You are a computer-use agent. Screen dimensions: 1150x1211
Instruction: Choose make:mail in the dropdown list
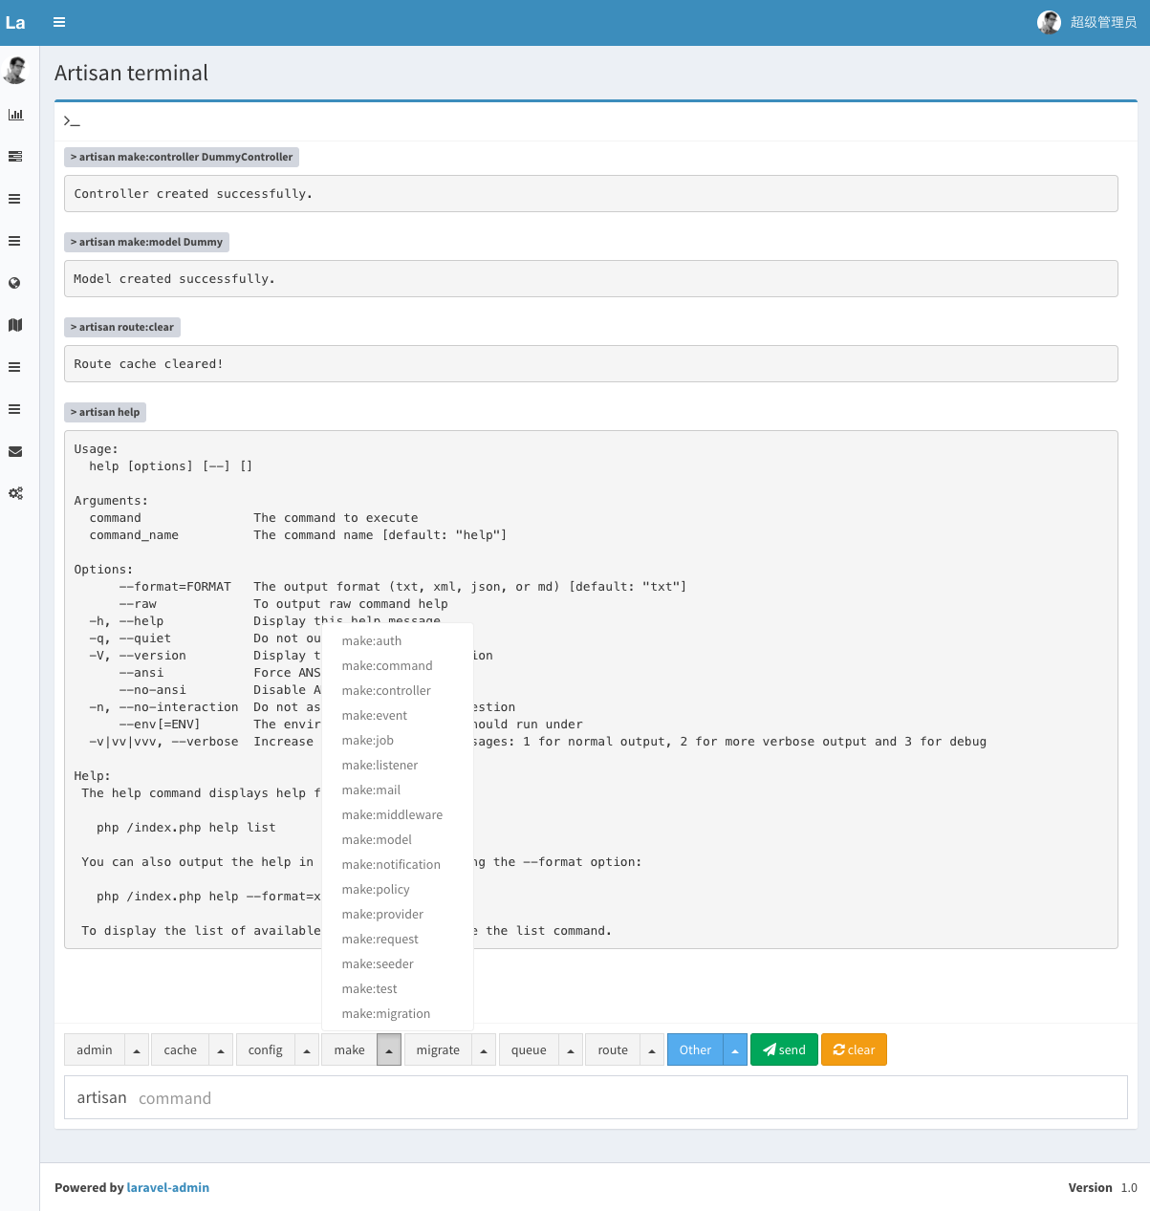[x=398, y=790]
